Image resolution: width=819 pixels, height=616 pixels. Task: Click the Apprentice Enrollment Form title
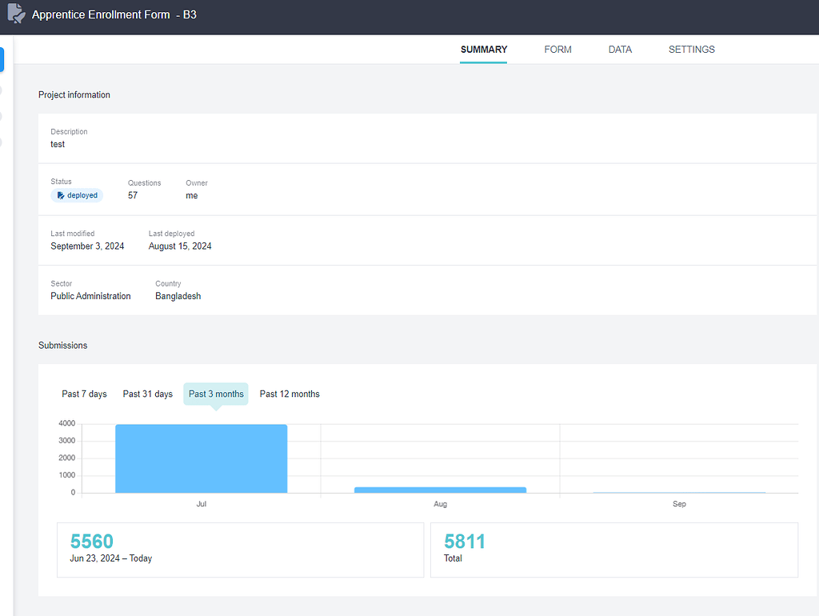(102, 14)
